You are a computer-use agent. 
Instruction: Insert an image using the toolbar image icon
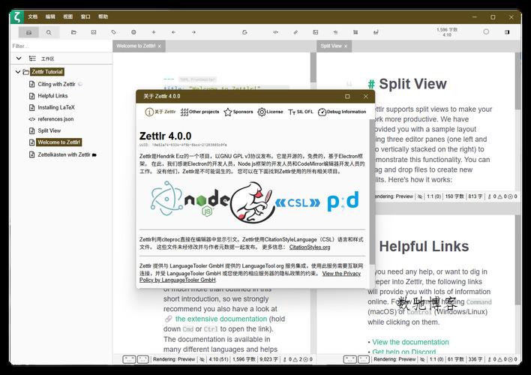click(x=316, y=32)
